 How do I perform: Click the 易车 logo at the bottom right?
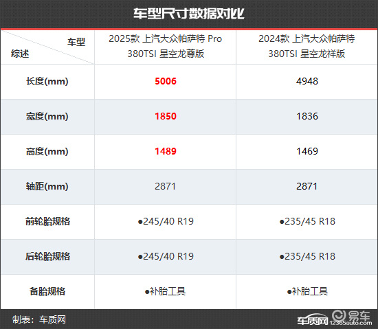coord(351,315)
